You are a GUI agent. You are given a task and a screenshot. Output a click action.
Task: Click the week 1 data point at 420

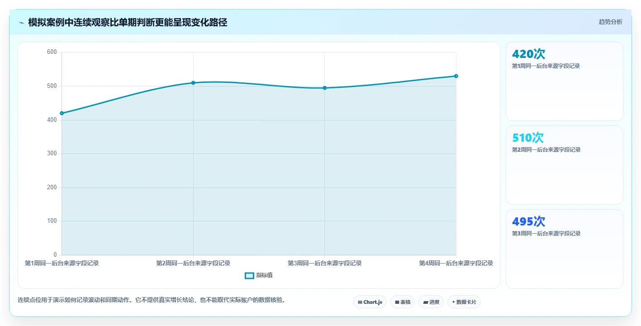62,113
